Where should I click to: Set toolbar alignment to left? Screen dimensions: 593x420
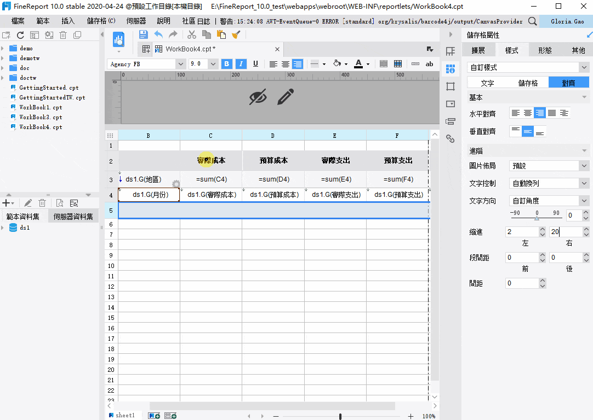coord(273,64)
